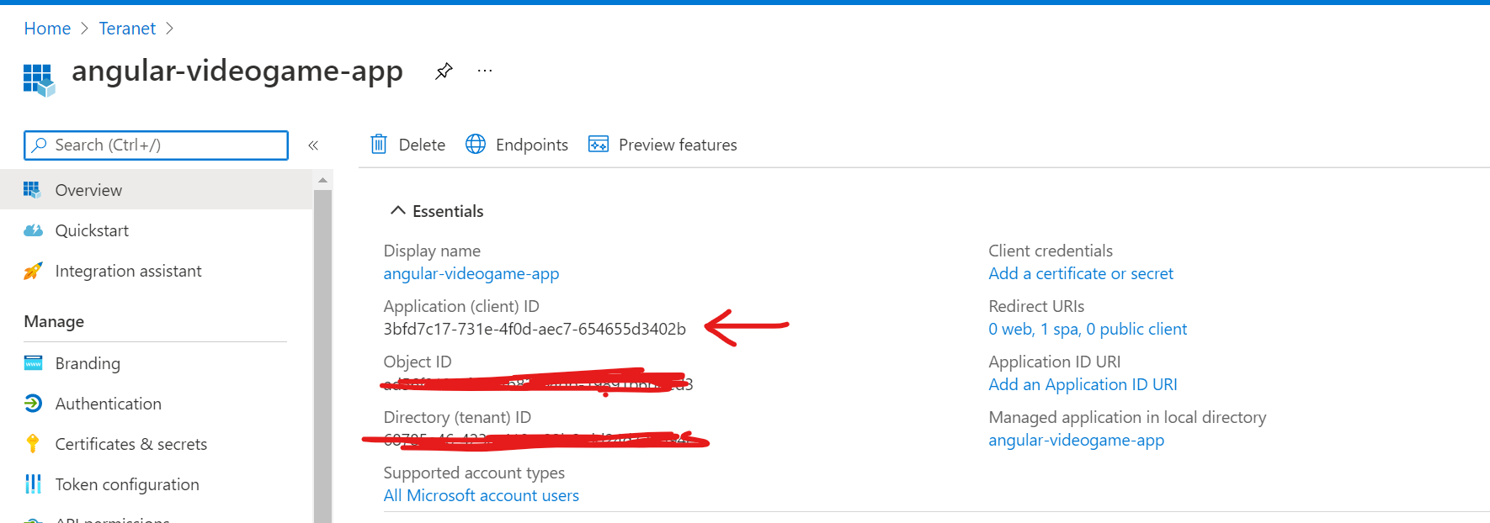This screenshot has width=1490, height=523.
Task: Open Integration assistant rocket item
Action: (x=128, y=271)
